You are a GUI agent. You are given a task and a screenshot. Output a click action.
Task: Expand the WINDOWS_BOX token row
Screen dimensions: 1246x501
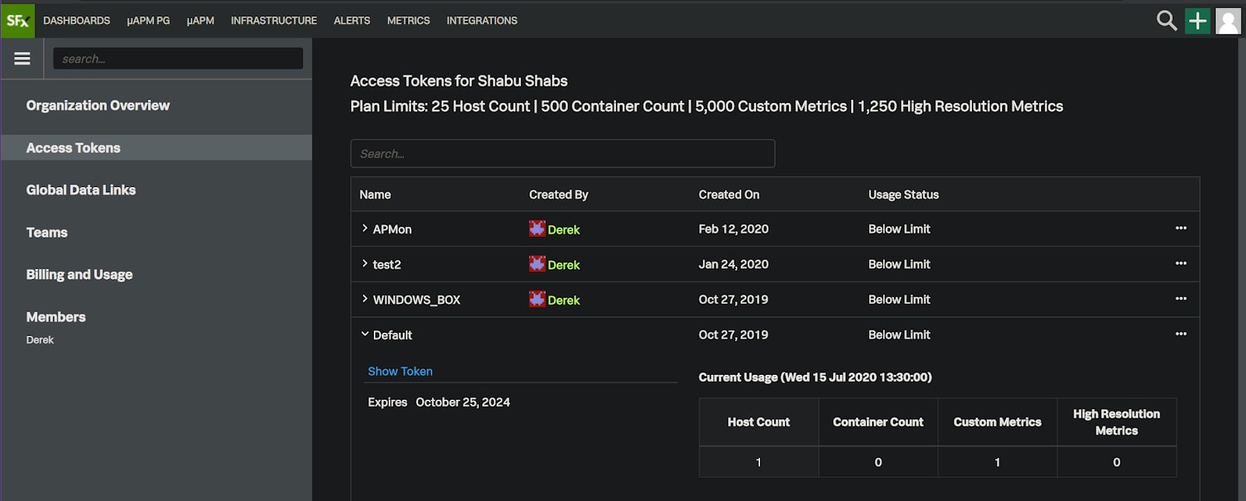pos(364,298)
